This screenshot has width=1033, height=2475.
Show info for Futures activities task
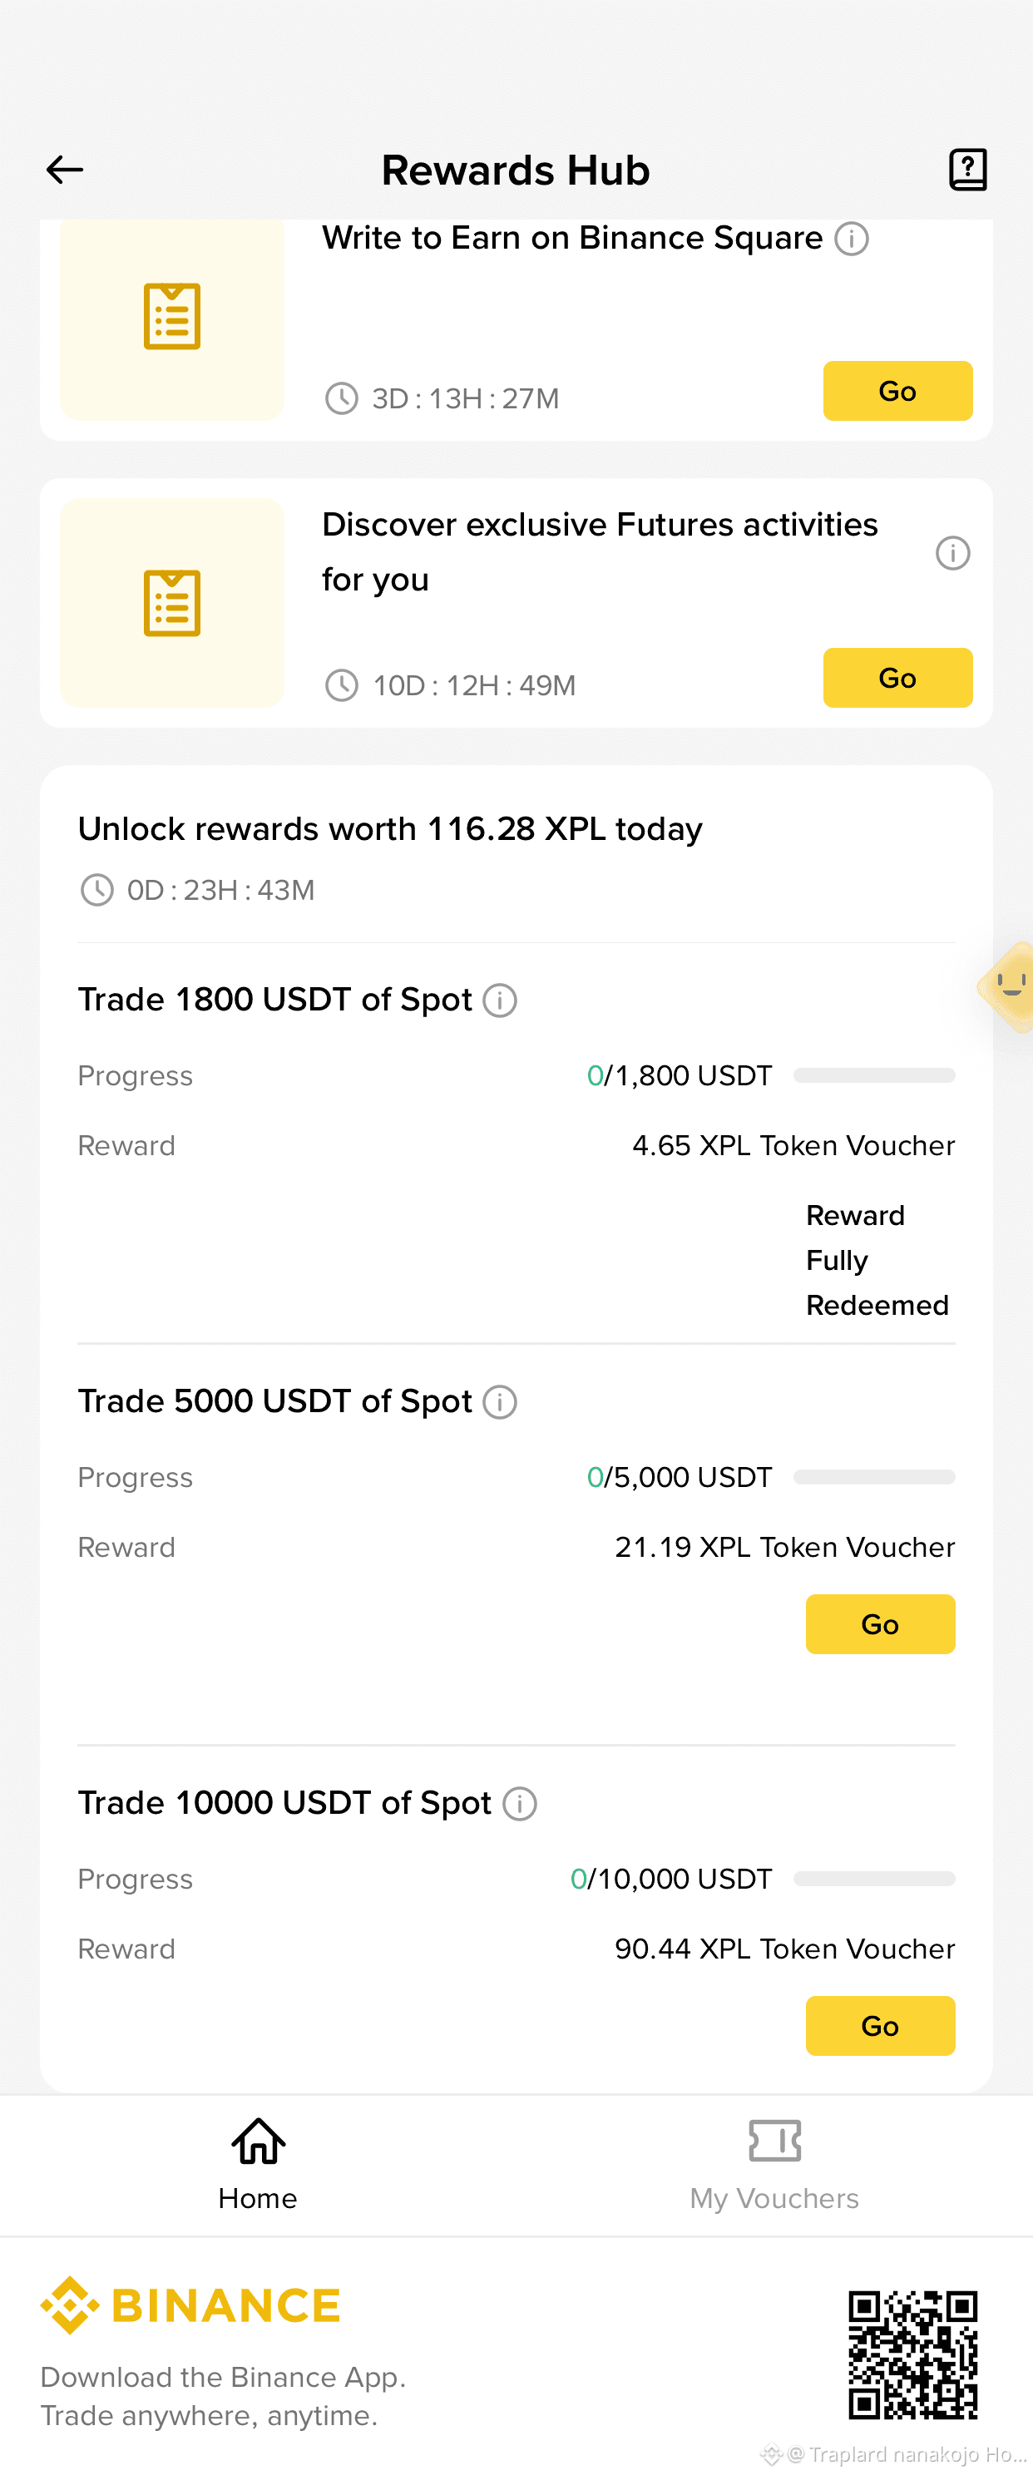click(x=952, y=552)
